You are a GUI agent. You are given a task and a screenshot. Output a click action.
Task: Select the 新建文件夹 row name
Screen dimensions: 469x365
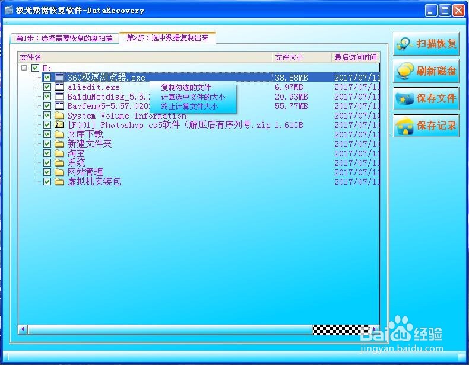tap(90, 144)
